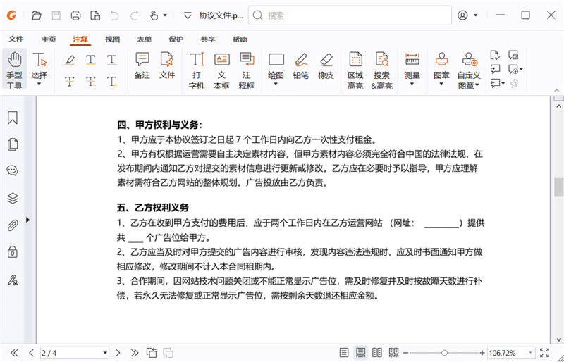The width and height of the screenshot is (564, 362).
Task: Go to the last page
Action: [x=134, y=353]
